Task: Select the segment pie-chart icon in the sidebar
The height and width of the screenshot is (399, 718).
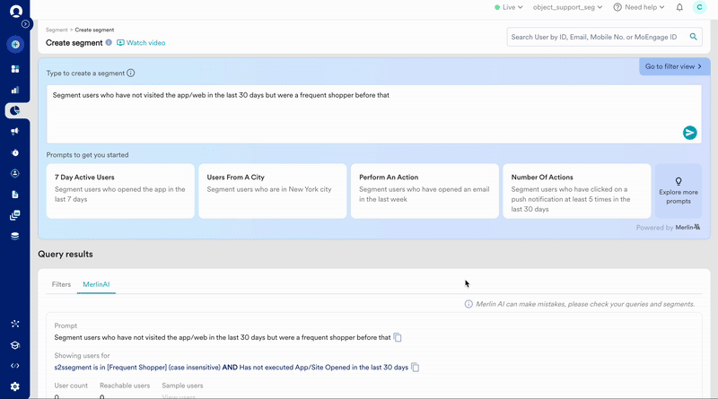Action: click(x=15, y=110)
